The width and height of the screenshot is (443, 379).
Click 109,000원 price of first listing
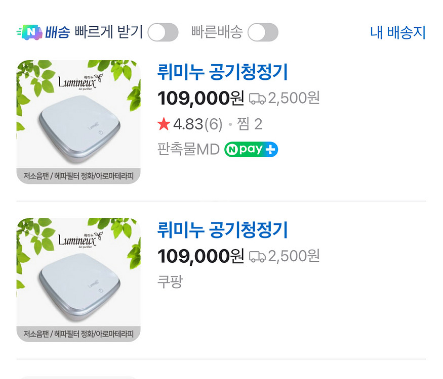pos(200,98)
